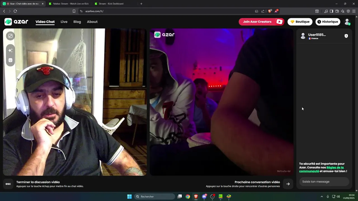The height and width of the screenshot is (201, 358).
Task: Open Task View on the taskbar
Action: click(x=180, y=197)
